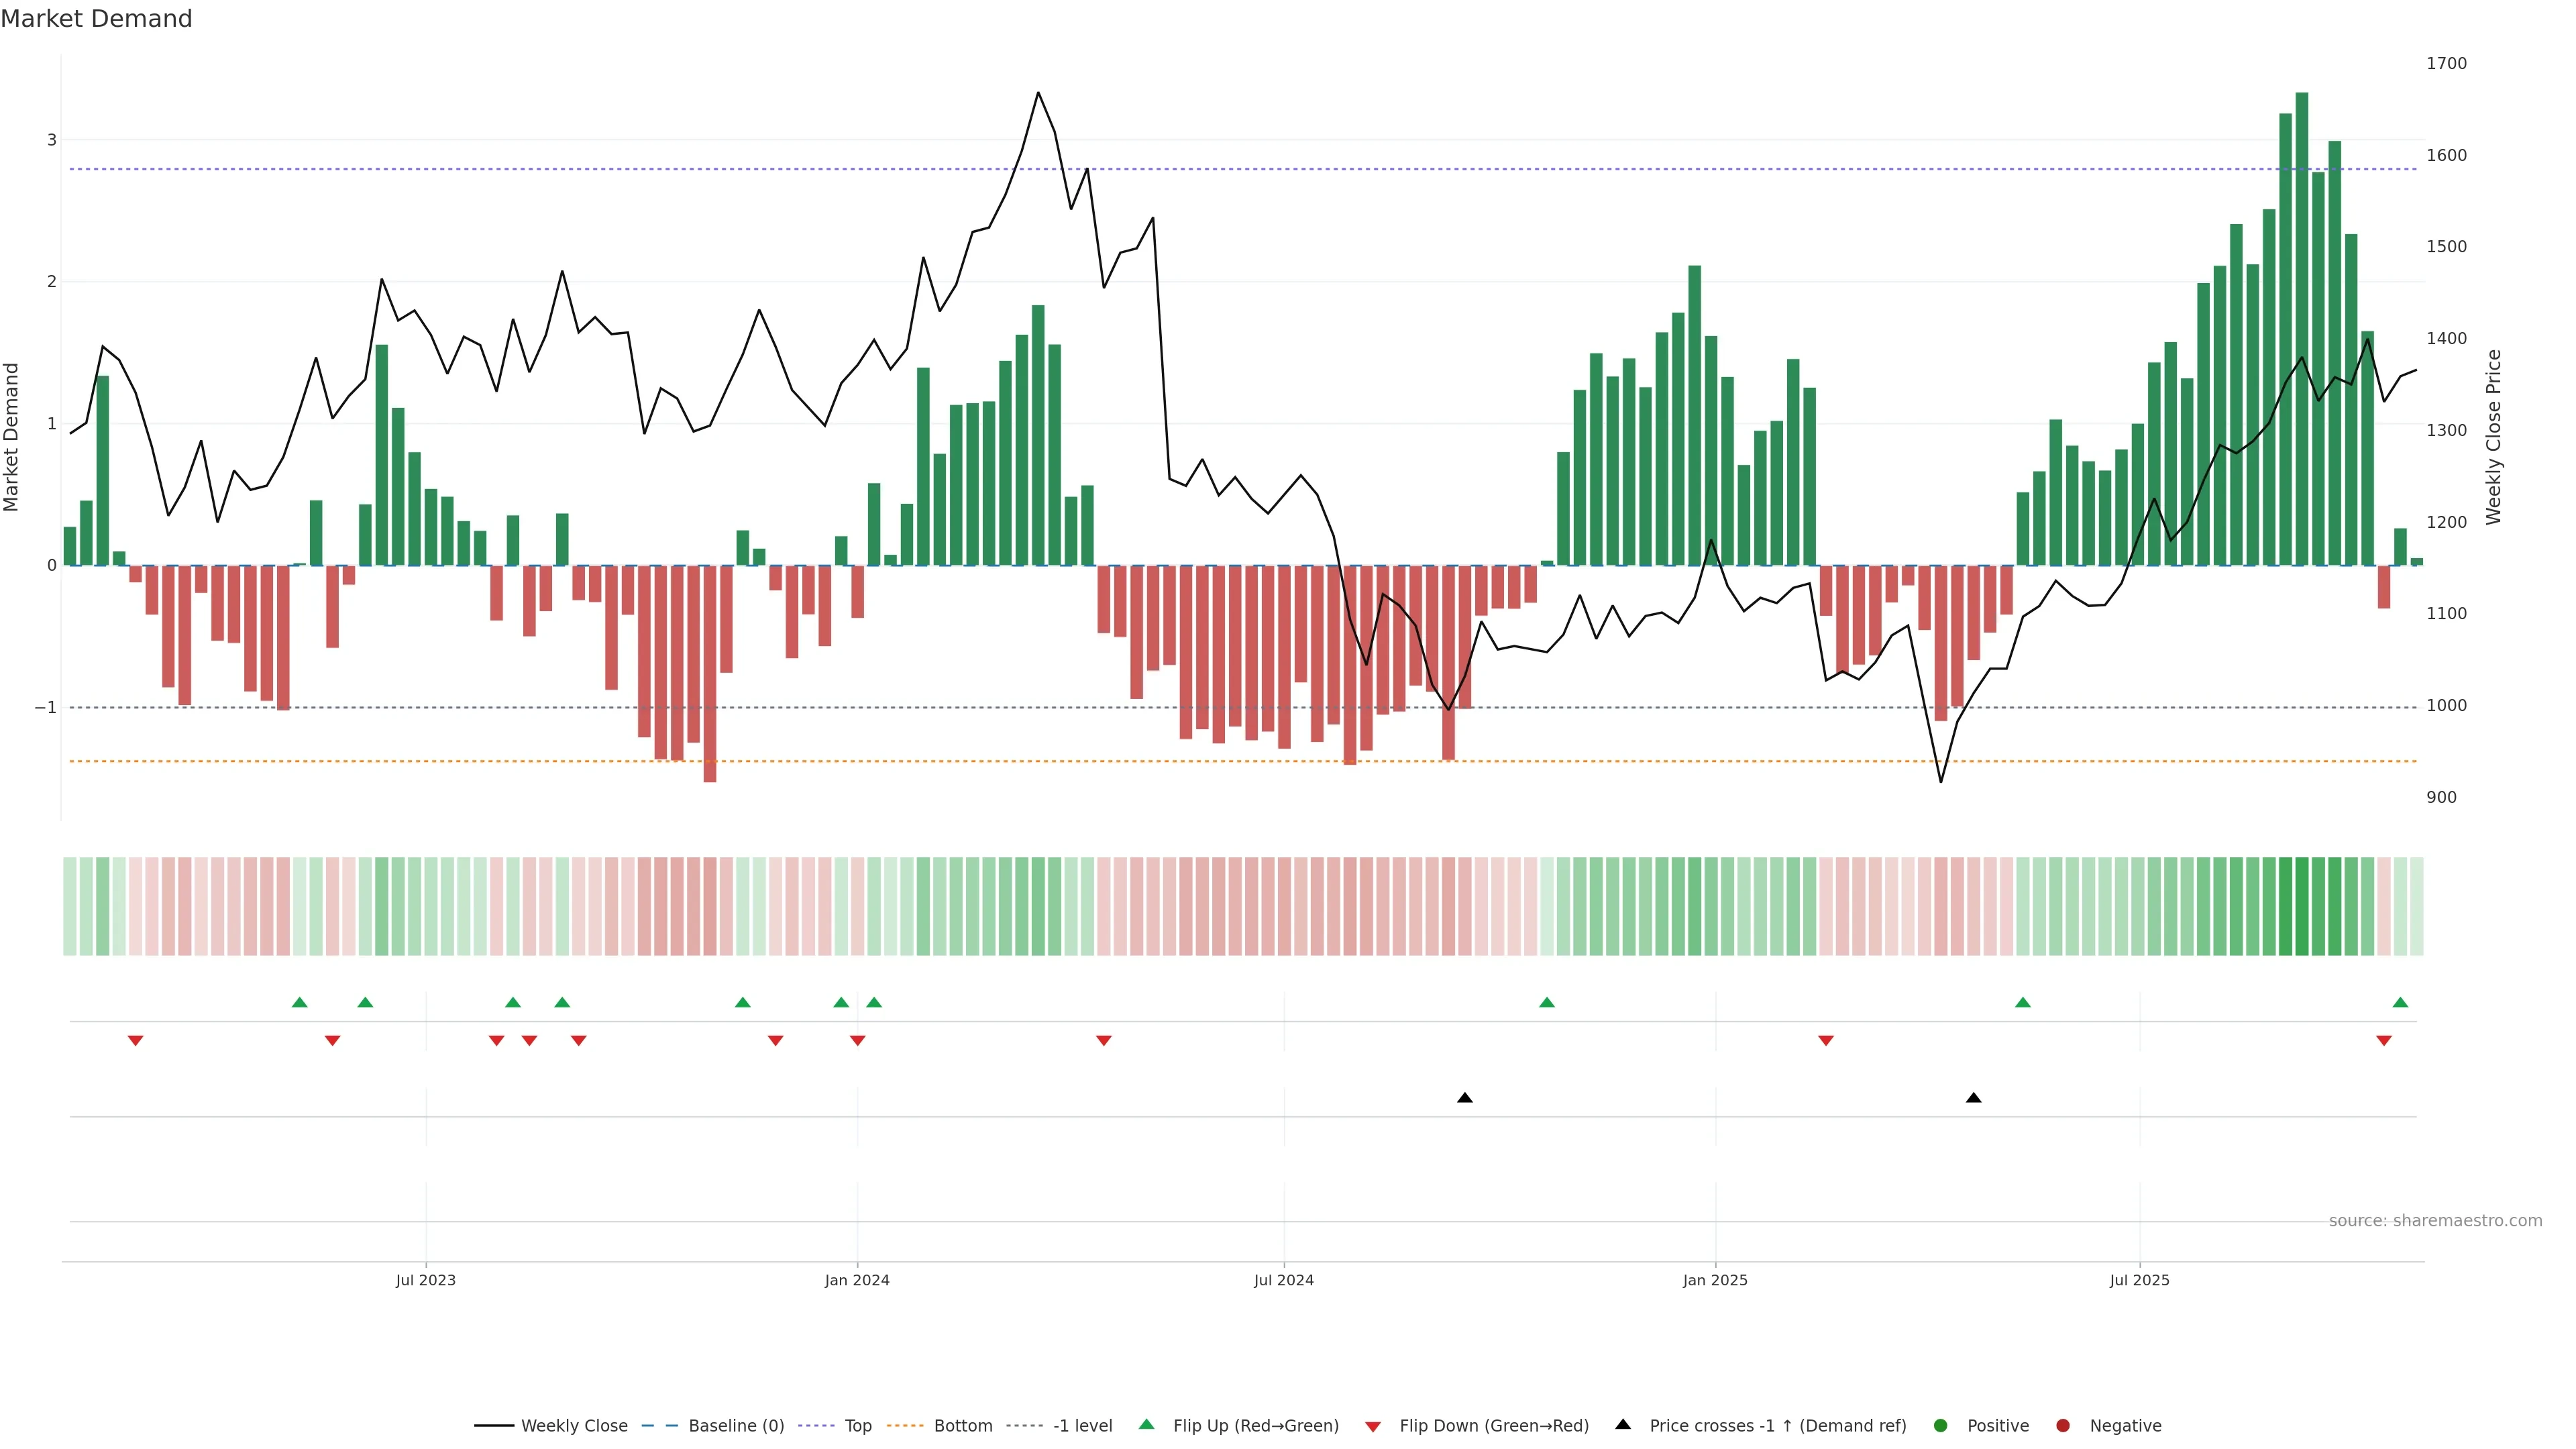
Task: Click the leftmost red flip-down triangle marker
Action: tap(136, 1041)
